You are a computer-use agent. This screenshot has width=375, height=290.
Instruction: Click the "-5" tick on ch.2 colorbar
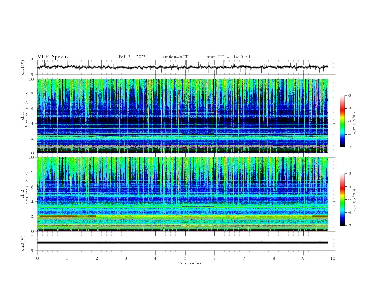pyautogui.click(x=349, y=199)
